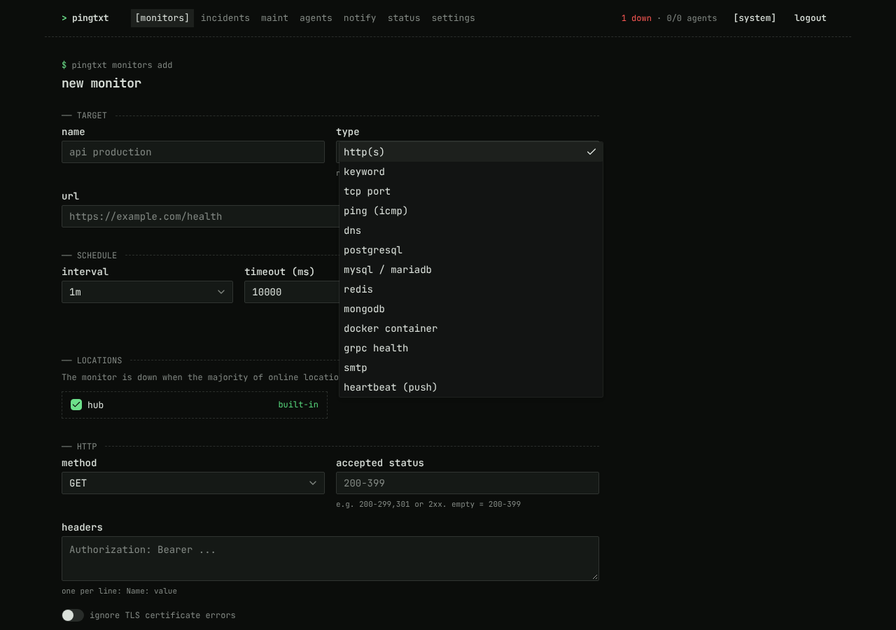This screenshot has height=630, width=896.
Task: Open the interval dropdown showing 1m
Action: (x=147, y=292)
